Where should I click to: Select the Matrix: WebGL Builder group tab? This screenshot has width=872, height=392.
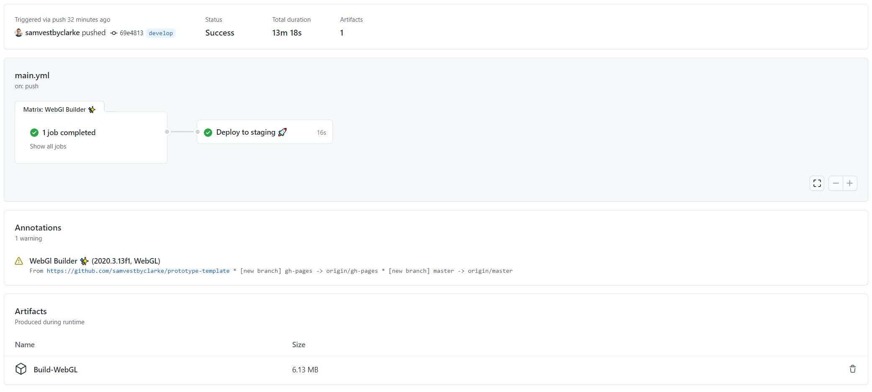[59, 109]
